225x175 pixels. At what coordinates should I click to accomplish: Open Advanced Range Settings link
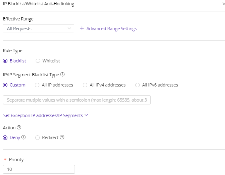click(x=111, y=29)
